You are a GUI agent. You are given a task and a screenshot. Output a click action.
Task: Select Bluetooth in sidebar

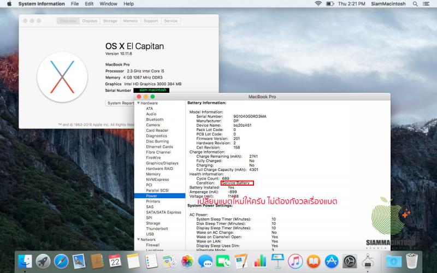155,119
